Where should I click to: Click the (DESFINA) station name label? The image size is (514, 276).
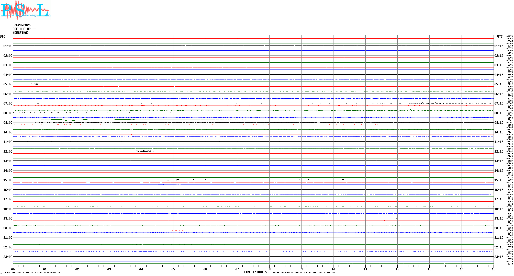pyautogui.click(x=21, y=33)
